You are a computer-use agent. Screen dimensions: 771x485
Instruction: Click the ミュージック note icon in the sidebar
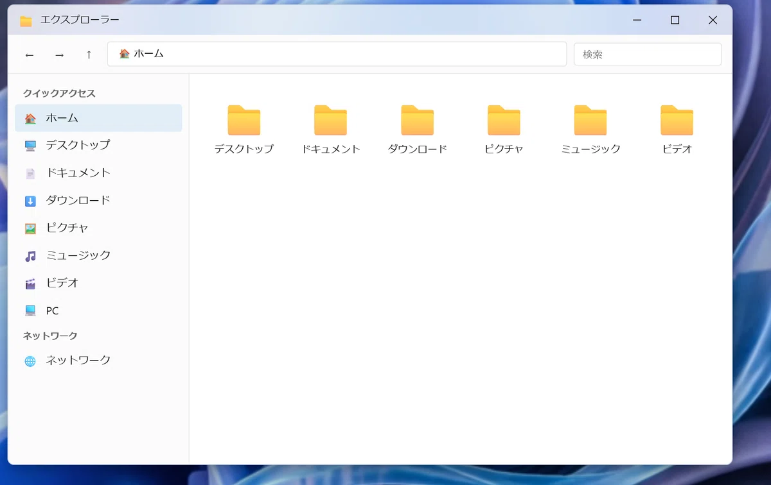30,256
